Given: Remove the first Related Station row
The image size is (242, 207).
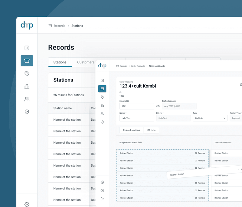Looking at the screenshot, I should click(200, 153).
